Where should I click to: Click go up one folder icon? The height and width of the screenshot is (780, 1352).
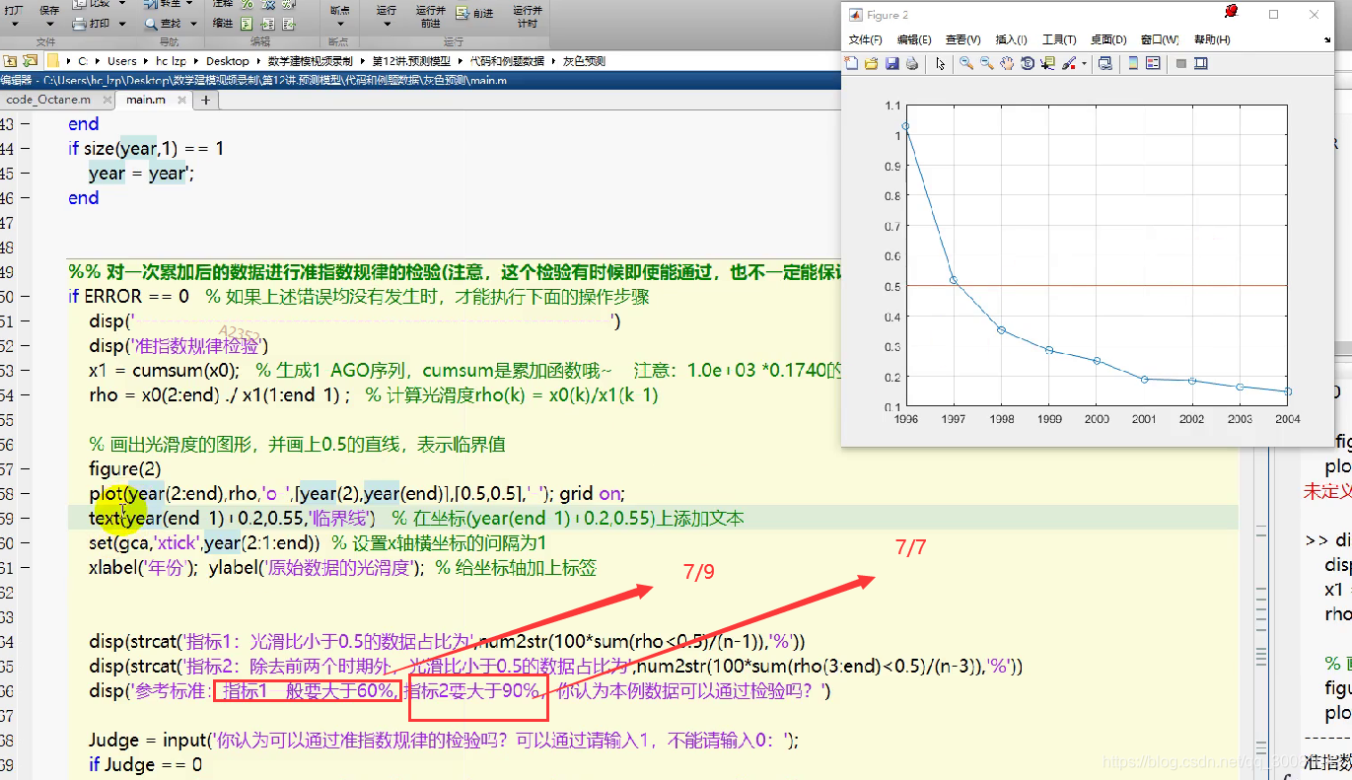(10, 60)
